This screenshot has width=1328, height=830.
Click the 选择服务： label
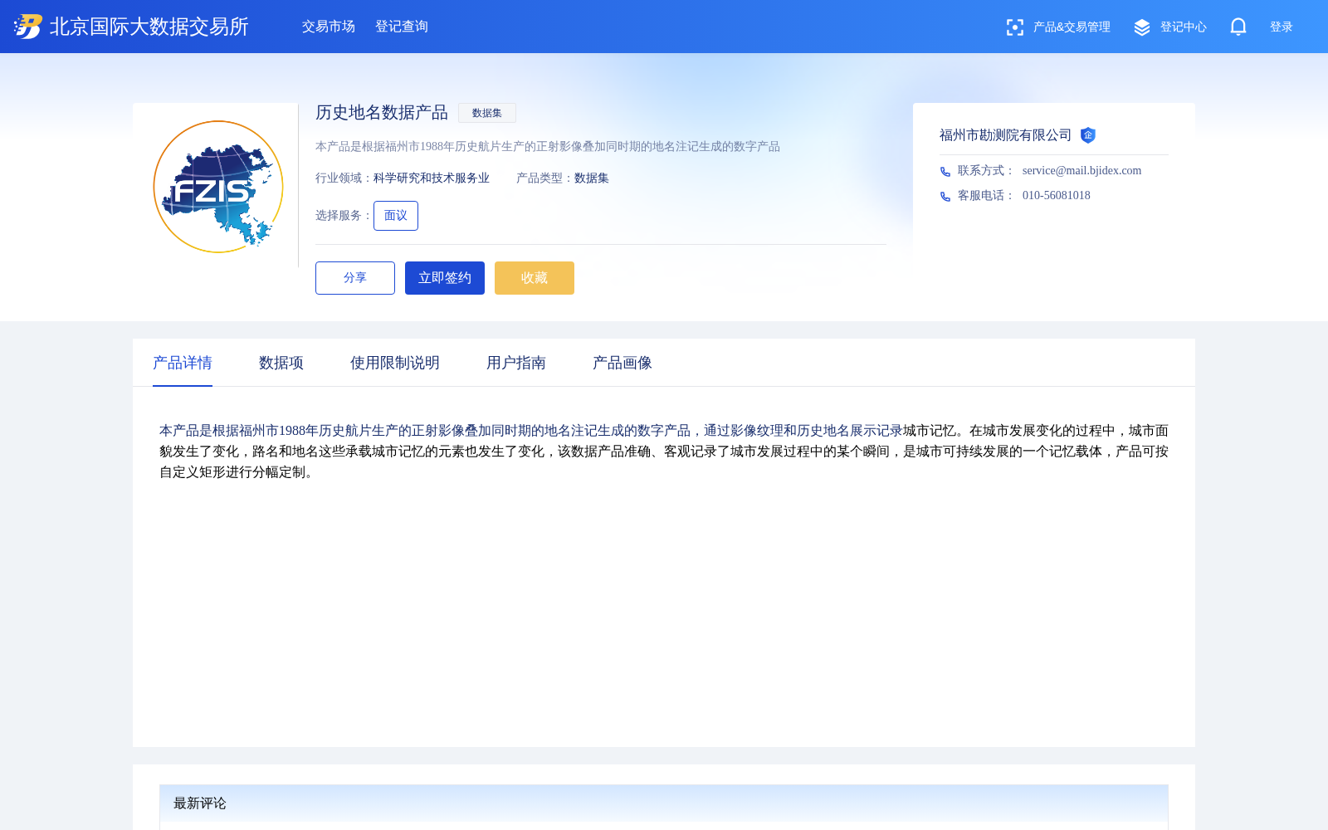344,216
